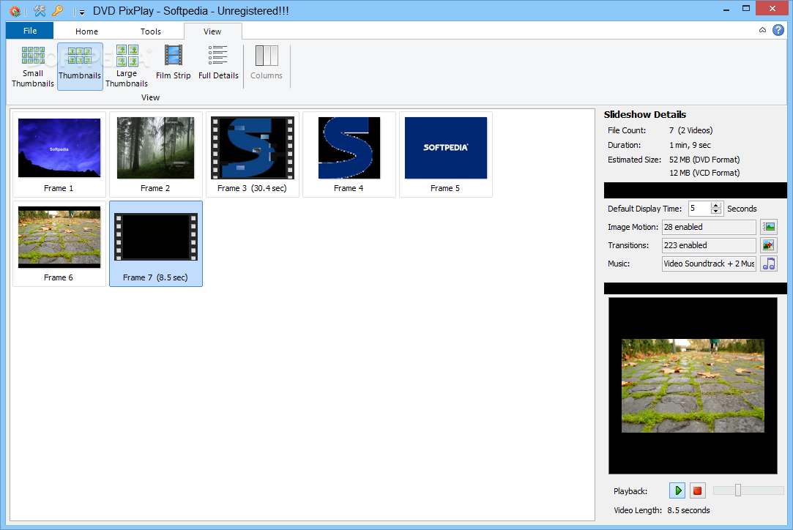The image size is (793, 530).
Task: Select the View tab
Action: pos(212,31)
